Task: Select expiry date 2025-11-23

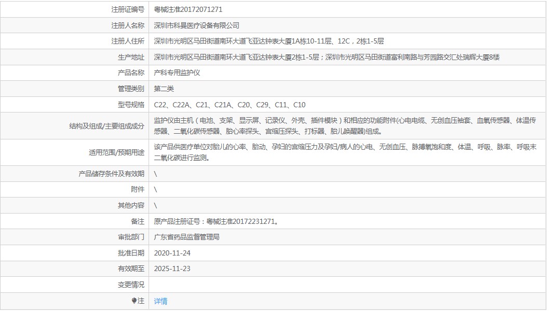Action: pos(172,268)
